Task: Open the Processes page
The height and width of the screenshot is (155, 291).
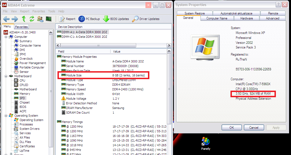Action: [x=26, y=124]
